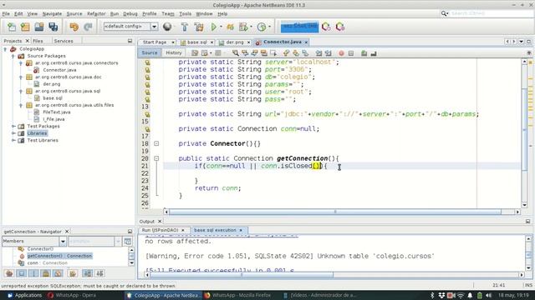Switch to the Files tab
The width and height of the screenshot is (535, 300).
coord(38,41)
